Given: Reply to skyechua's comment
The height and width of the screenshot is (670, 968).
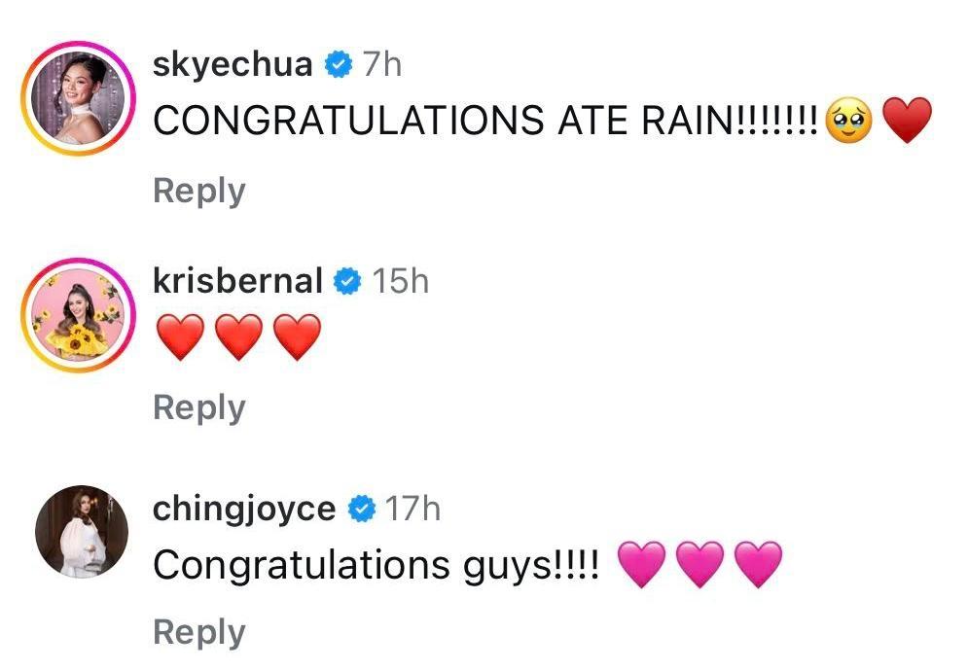Looking at the screenshot, I should (x=198, y=191).
